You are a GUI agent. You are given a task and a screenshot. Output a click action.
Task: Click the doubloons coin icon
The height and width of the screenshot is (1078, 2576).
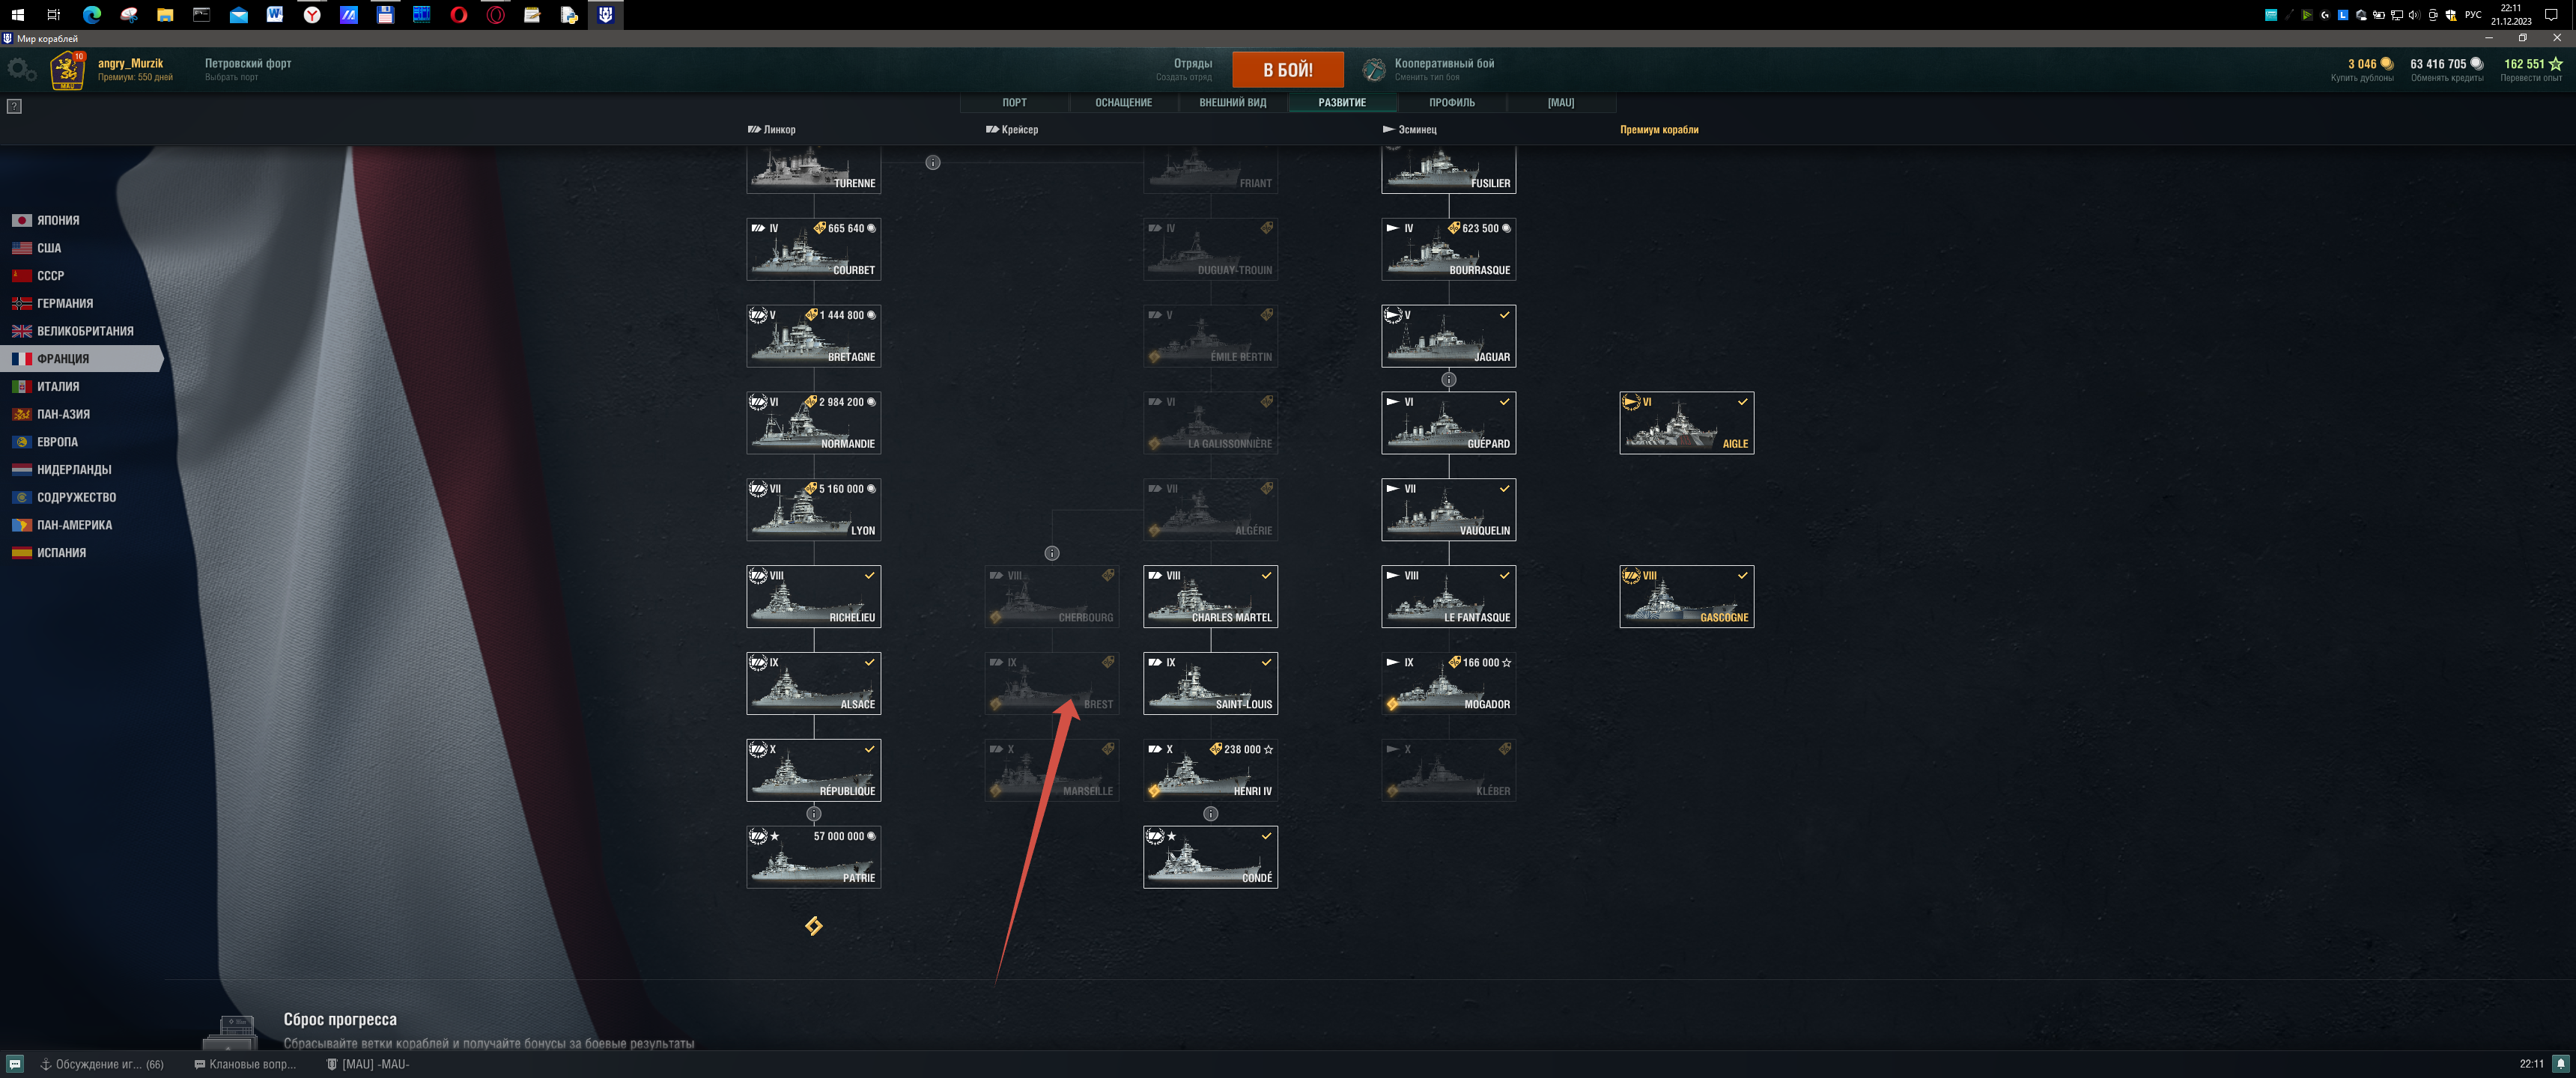2386,63
